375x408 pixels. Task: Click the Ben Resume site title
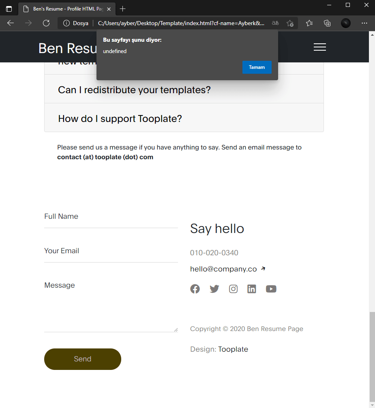(x=68, y=48)
